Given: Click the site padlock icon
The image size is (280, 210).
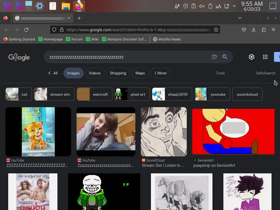Looking at the screenshot, I should point(62,30).
